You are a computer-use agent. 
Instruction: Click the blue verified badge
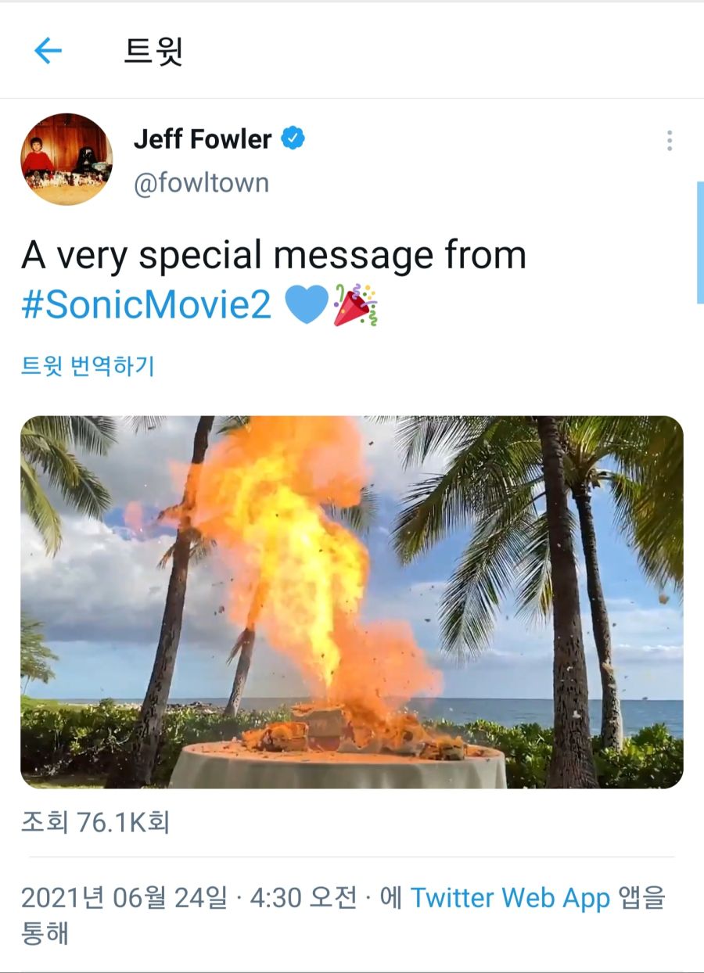coord(293,139)
